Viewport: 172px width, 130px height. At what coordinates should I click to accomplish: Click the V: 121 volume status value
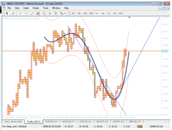[x=127, y=126]
